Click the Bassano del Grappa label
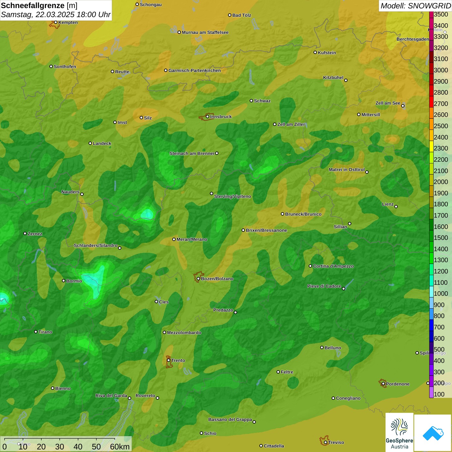Viewport: 452px width, 452px height. coord(230,419)
